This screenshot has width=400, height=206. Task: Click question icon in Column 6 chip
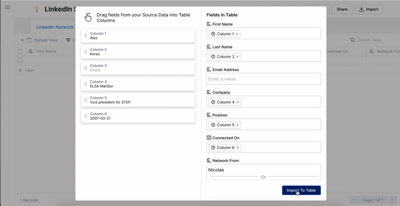click(213, 147)
